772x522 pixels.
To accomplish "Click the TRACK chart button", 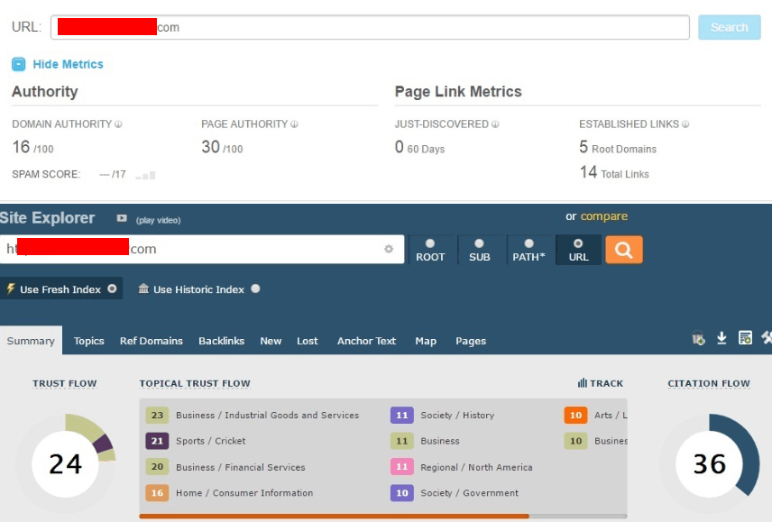I will pos(600,383).
